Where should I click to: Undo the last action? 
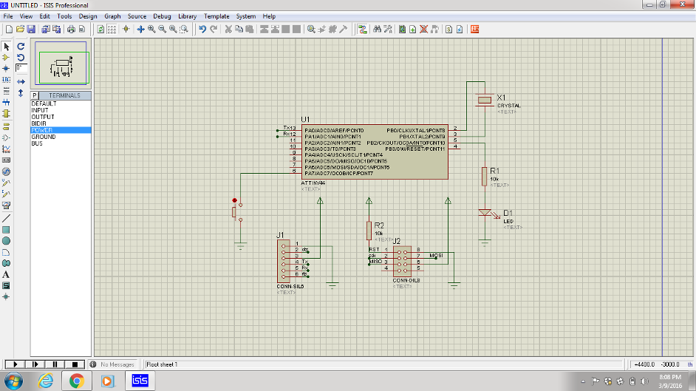tap(202, 30)
